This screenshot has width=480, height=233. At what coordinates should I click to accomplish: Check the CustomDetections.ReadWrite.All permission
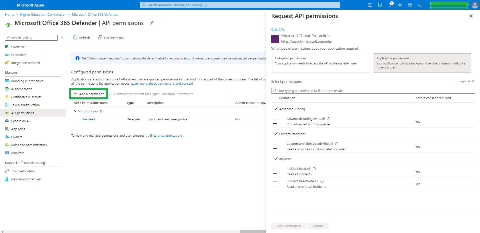pyautogui.click(x=275, y=146)
